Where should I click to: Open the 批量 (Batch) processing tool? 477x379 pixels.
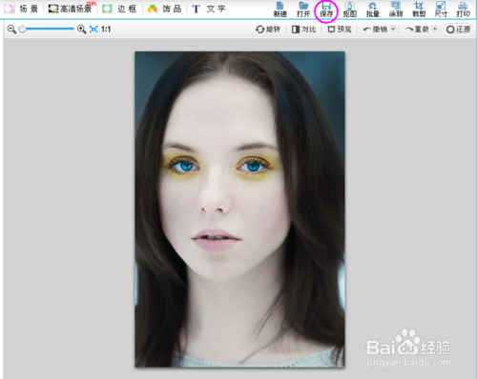click(373, 10)
